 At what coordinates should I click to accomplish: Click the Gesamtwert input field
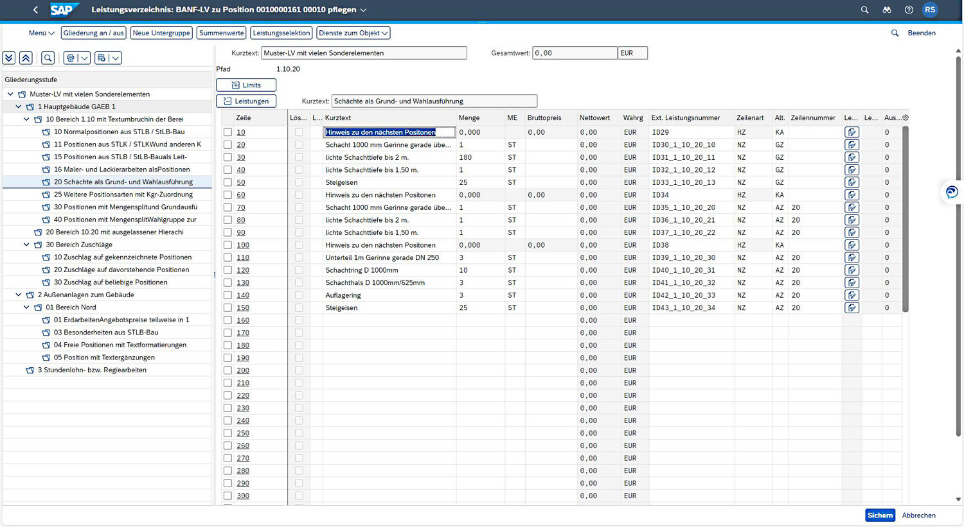pyautogui.click(x=575, y=53)
